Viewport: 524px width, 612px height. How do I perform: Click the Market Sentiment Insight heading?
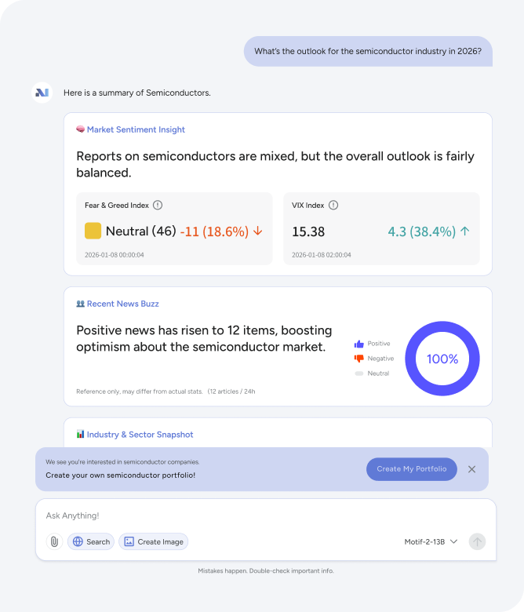(136, 129)
